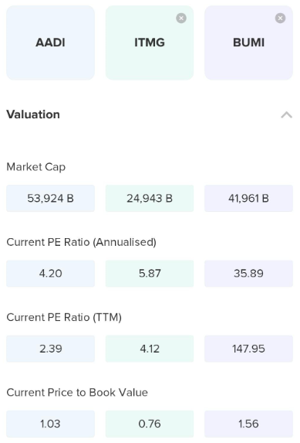This screenshot has height=443, width=300.
Task: Select ITMG price to book 0.76
Action: coord(150,424)
